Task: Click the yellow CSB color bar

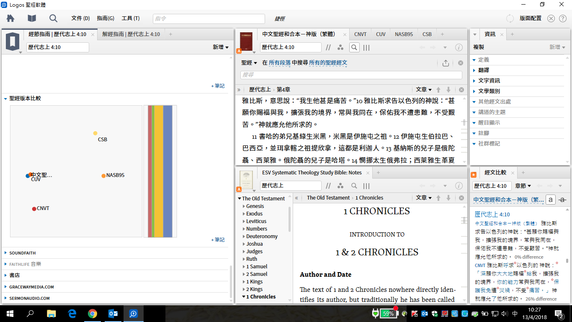Action: point(159,171)
